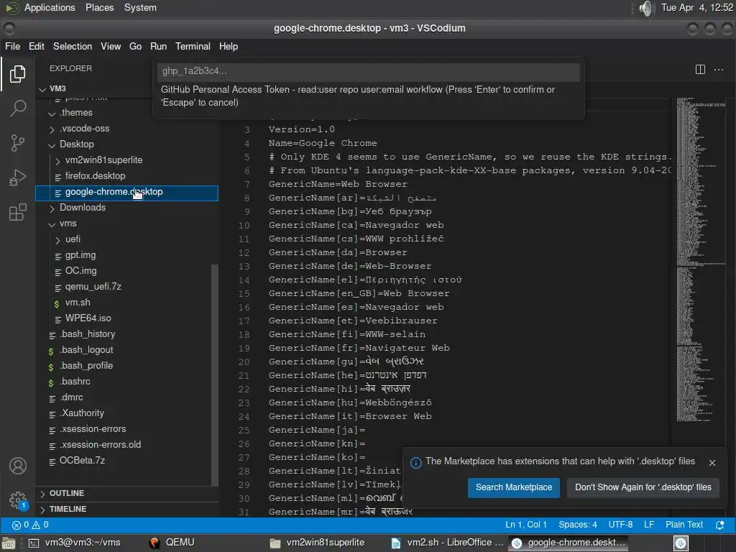Open the .bash_logout file
Viewport: 736px width, 552px height.
coord(86,350)
